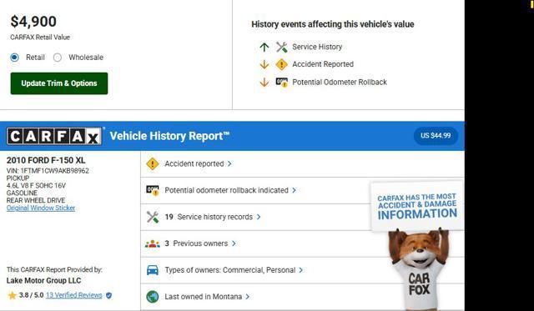Expand the Last owned in Montana chevron
Image resolution: width=534 pixels, height=311 pixels.
pyautogui.click(x=248, y=296)
